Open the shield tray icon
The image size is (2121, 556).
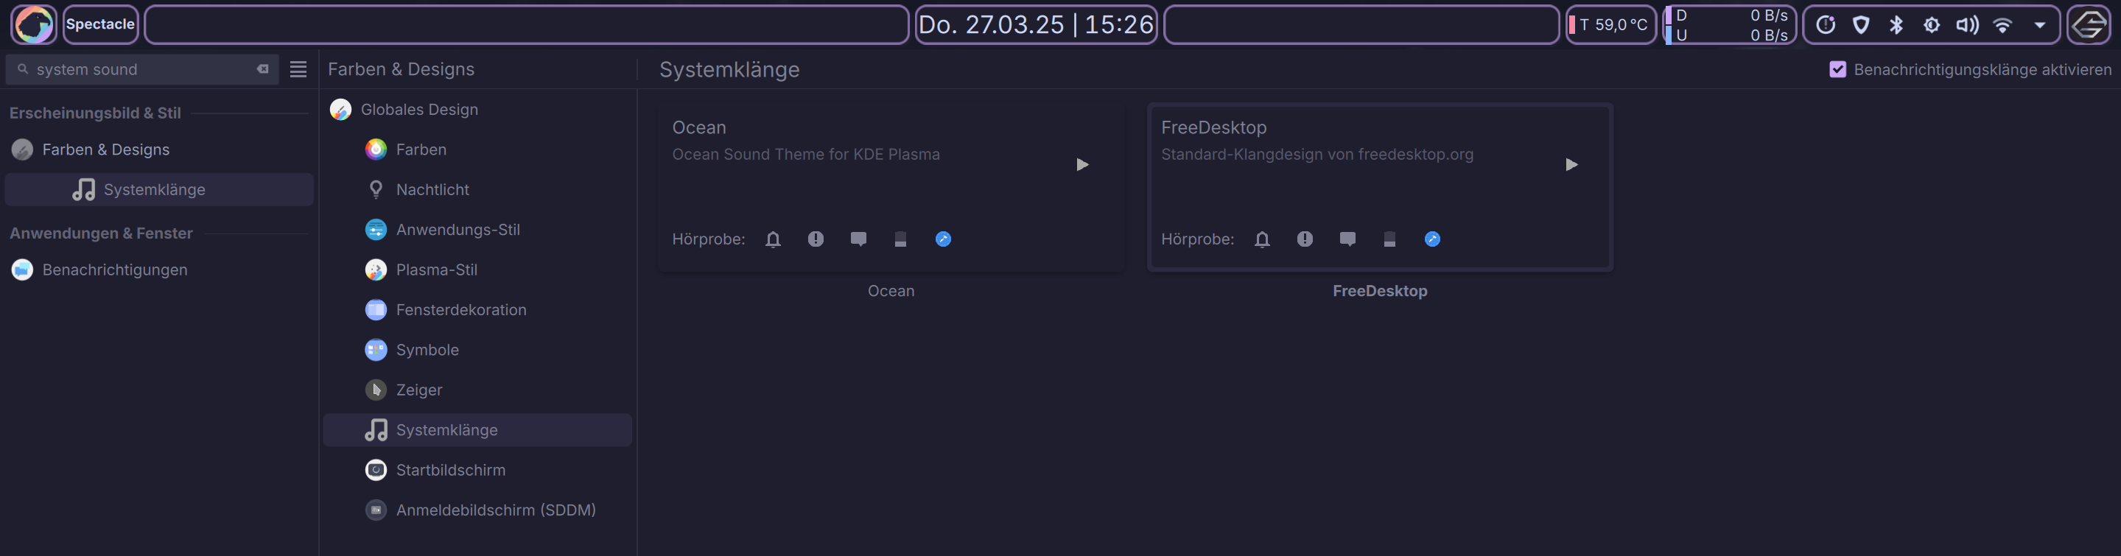point(1861,25)
